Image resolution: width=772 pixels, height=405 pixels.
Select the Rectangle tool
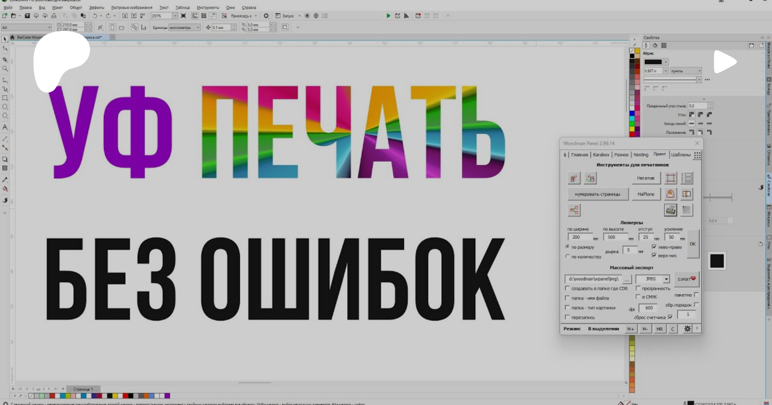click(x=5, y=98)
